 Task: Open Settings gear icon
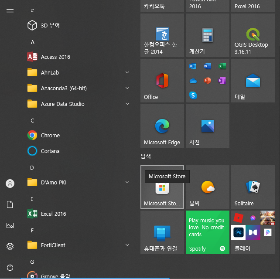(10, 246)
